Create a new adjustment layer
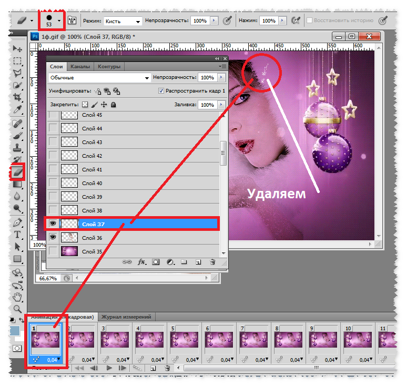This screenshot has height=386, width=406. tap(170, 262)
